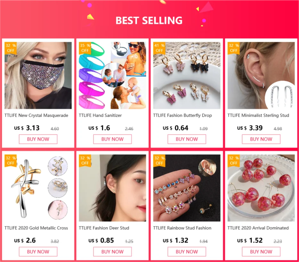This screenshot has height=262, width=299.
Task: Click BUY NOW for 2020 Arrival Dominated cherries
Action: (x=261, y=252)
